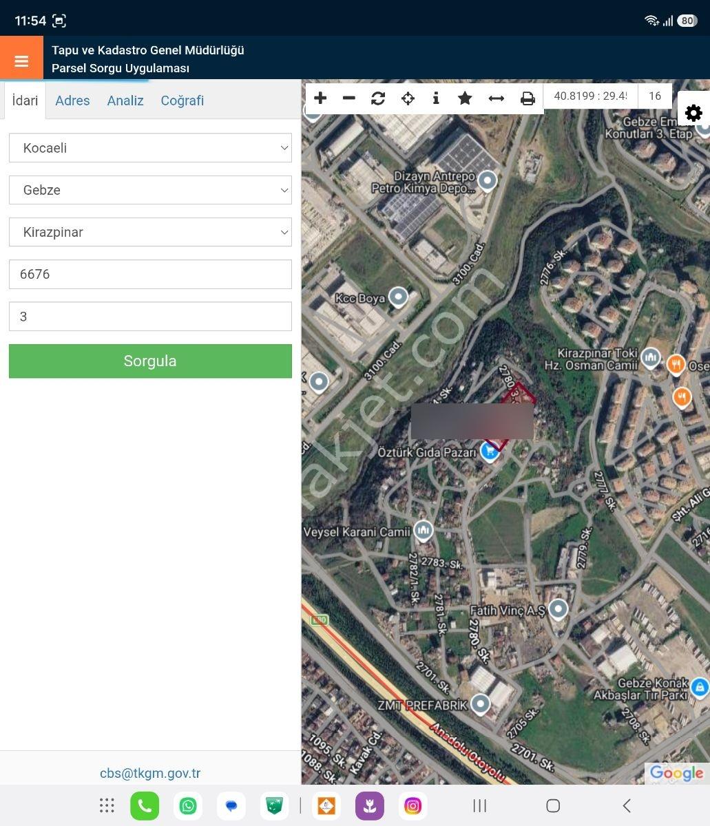Image resolution: width=710 pixels, height=826 pixels.
Task: Switch to the Adres tab
Action: tap(72, 100)
